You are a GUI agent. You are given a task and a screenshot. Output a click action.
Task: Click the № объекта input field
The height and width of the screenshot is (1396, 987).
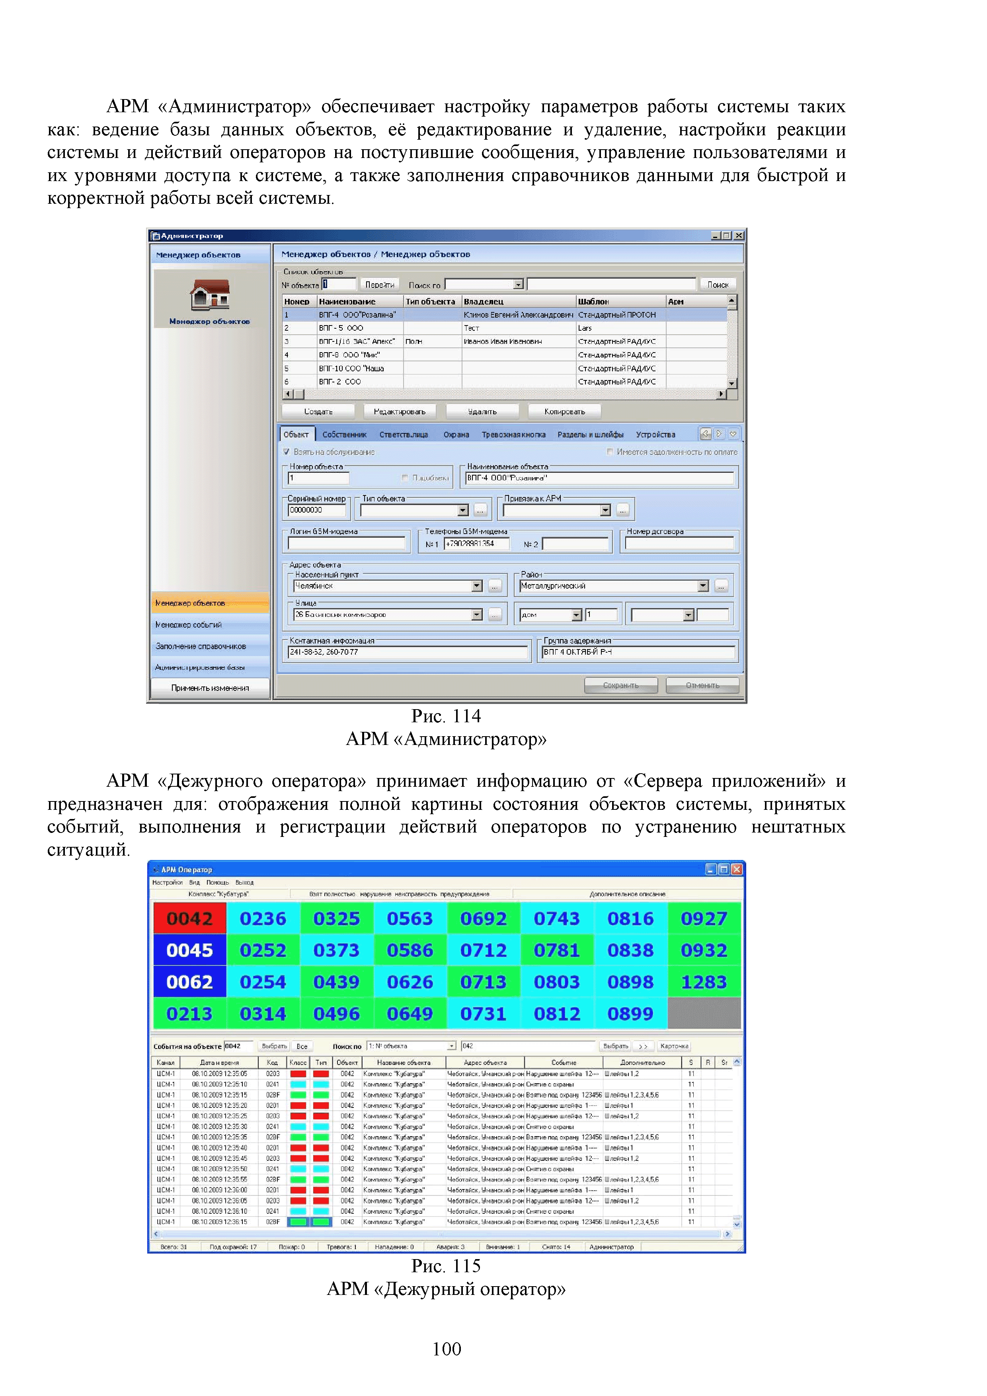point(338,284)
